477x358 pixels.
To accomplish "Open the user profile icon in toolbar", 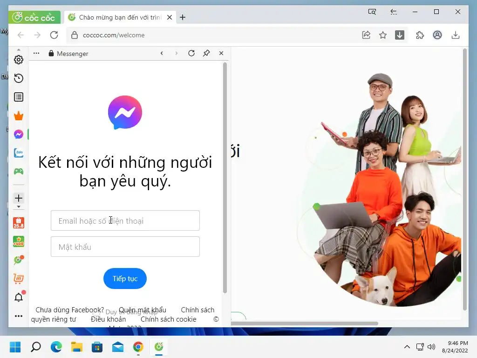I will click(437, 35).
